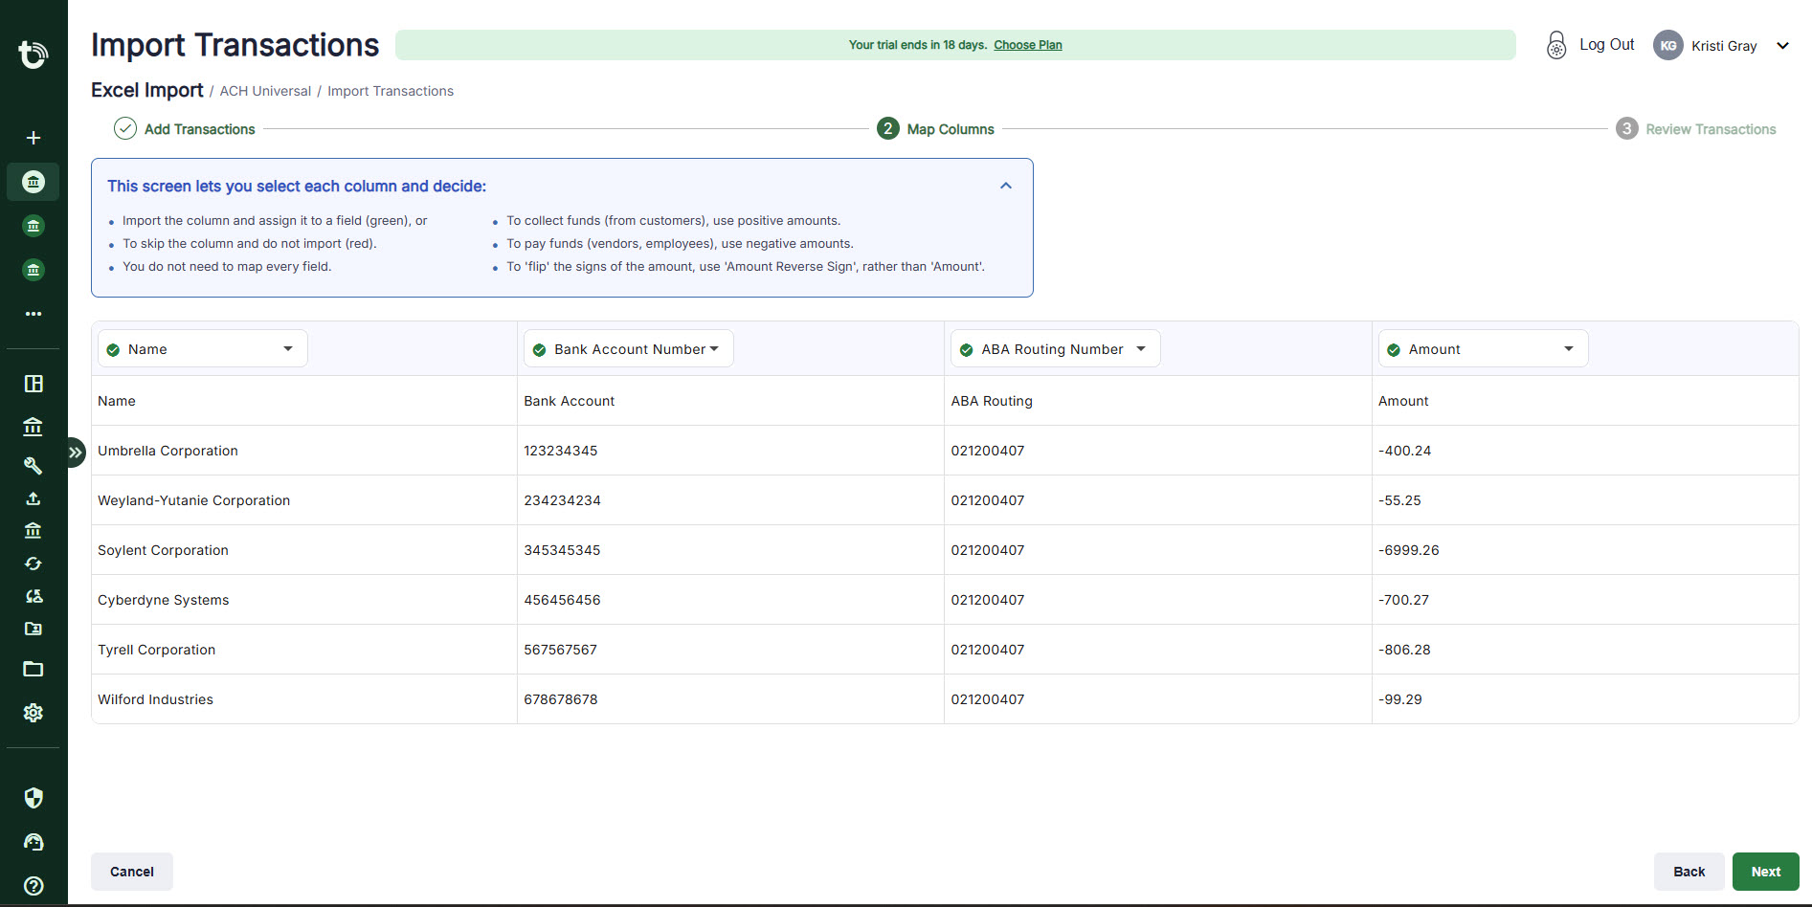Select the wrench tools icon in sidebar

33,465
